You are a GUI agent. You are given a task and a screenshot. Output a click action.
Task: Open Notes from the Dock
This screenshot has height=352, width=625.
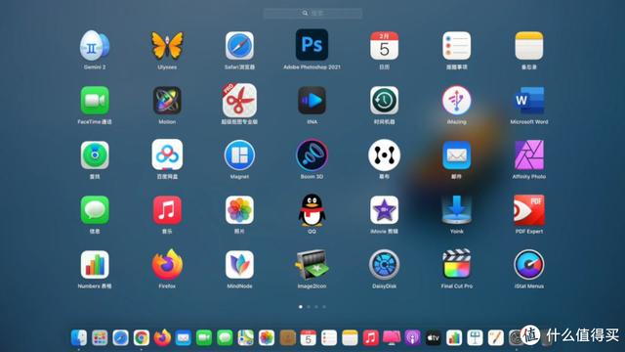click(350, 338)
